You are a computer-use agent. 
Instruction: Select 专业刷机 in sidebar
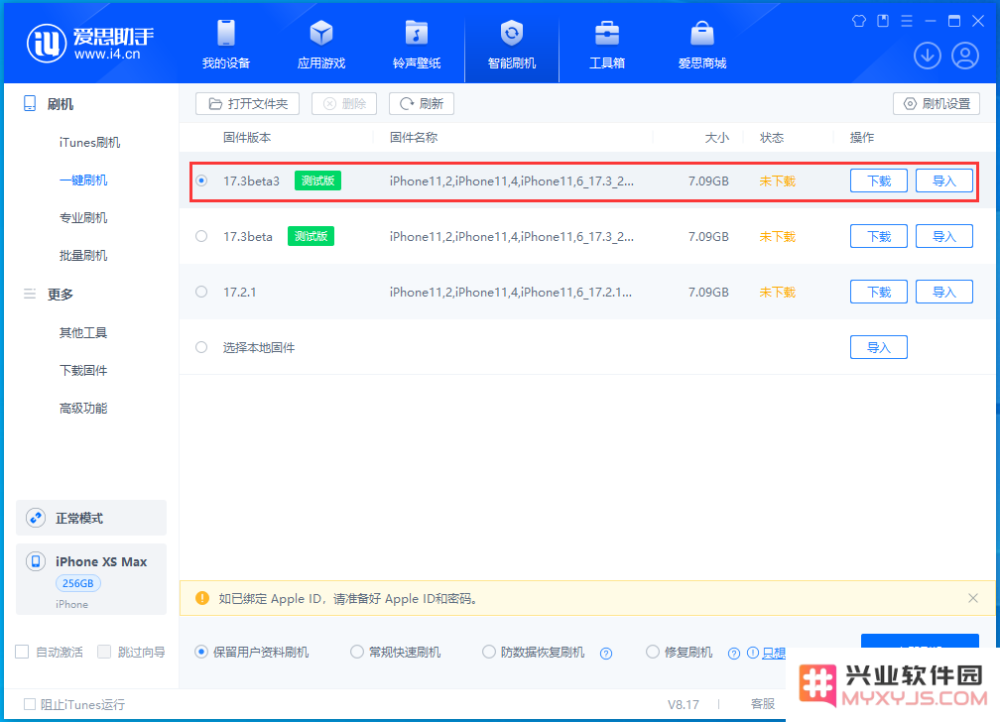click(x=83, y=217)
